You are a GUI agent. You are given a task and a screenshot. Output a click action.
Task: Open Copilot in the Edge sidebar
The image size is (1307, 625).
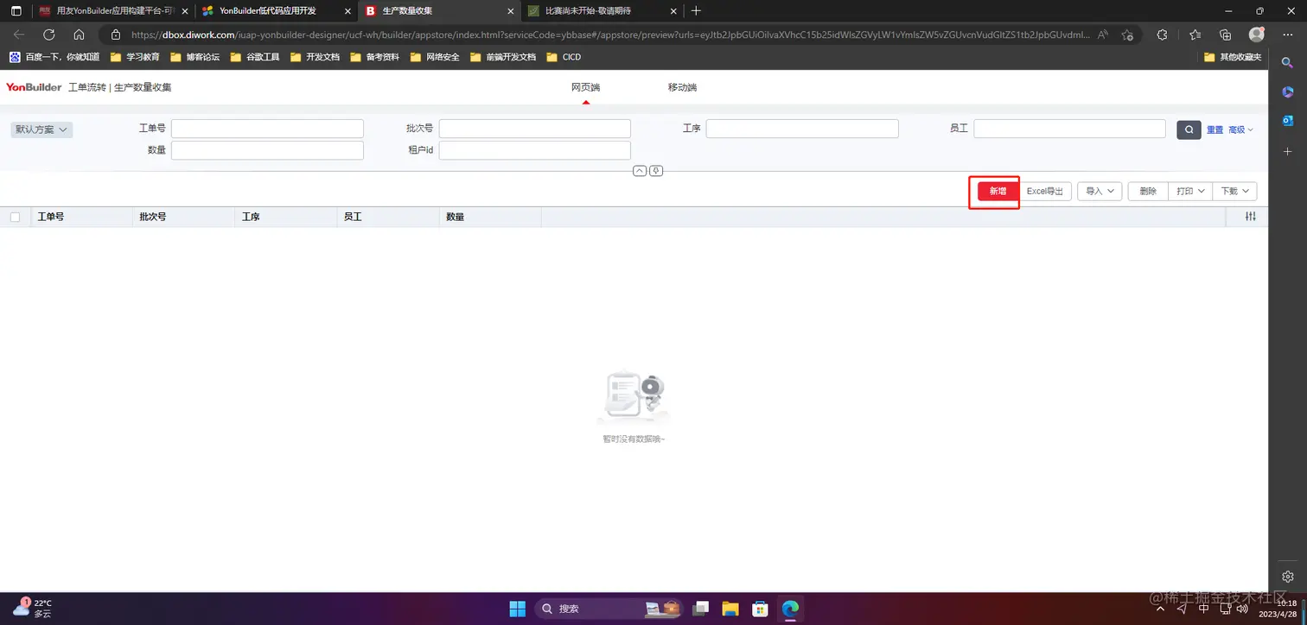coord(1287,92)
